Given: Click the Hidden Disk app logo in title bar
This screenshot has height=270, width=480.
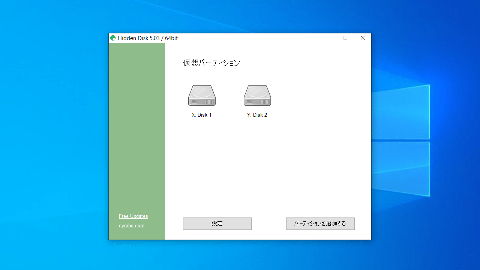Looking at the screenshot, I should [113, 38].
